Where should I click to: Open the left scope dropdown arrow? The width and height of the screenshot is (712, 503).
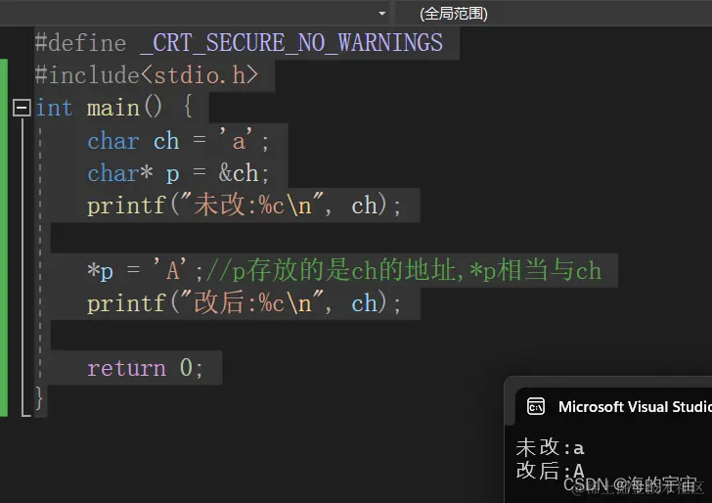[x=381, y=14]
